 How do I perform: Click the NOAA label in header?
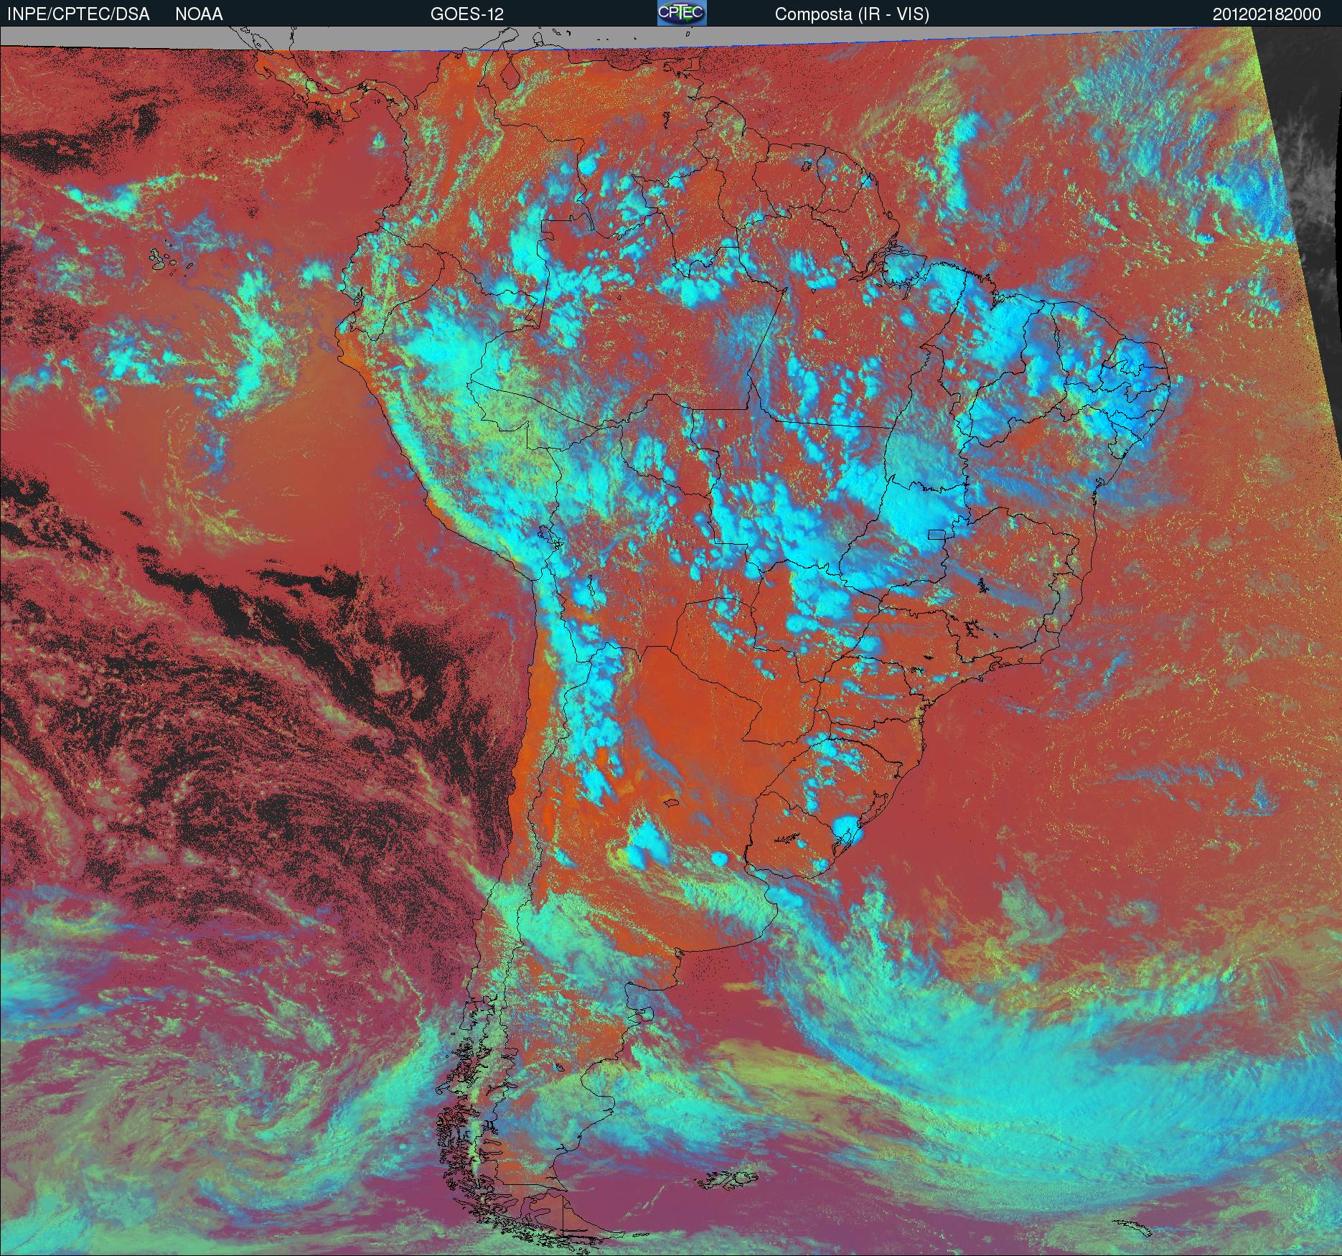(x=199, y=14)
